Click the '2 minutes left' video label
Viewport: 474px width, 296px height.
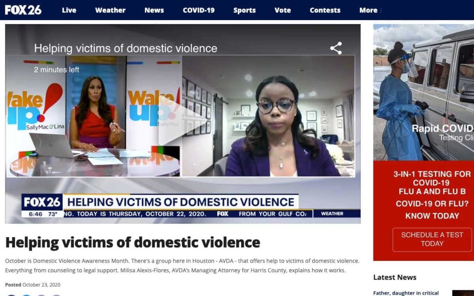click(x=57, y=70)
